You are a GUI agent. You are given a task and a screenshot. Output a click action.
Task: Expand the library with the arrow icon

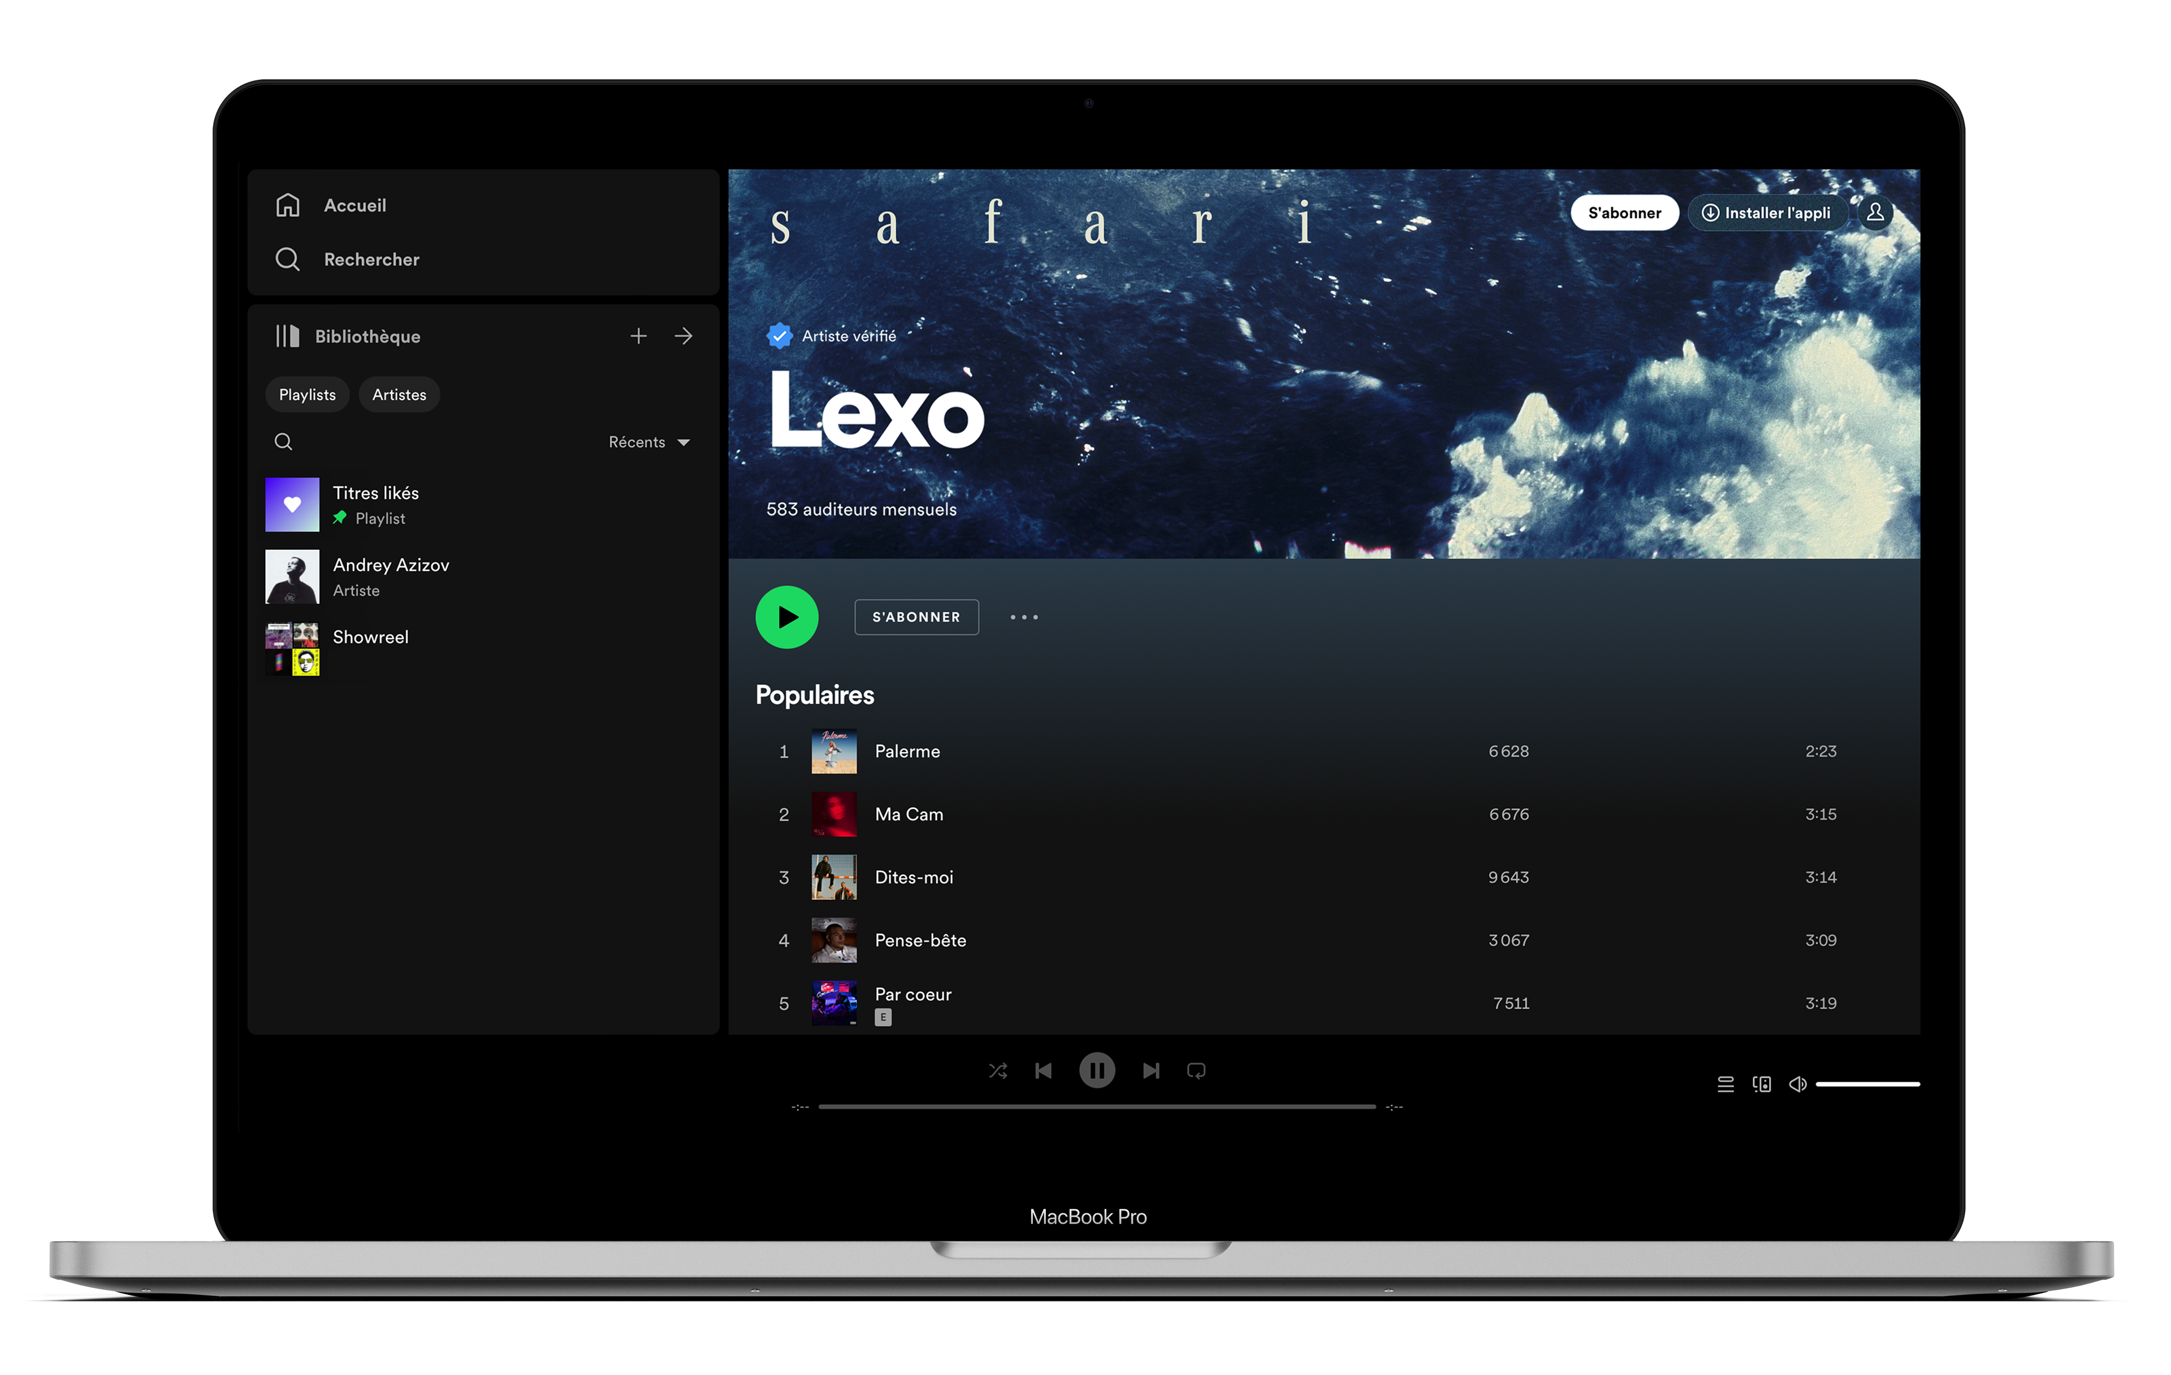point(684,336)
